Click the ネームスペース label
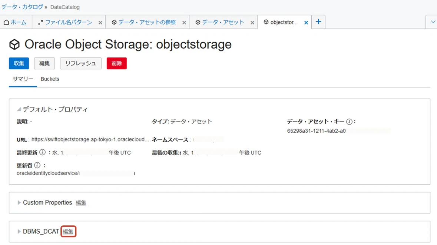Viewport: 437px width, 245px height. [x=170, y=140]
